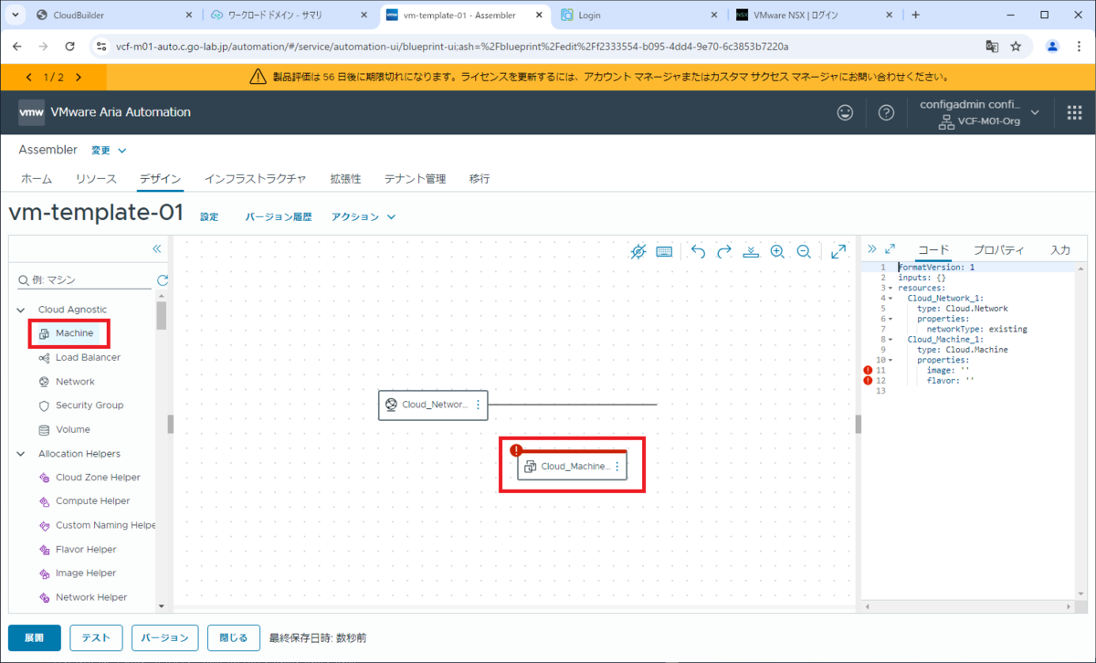Switch to the 拡張性 tab
Screen dimensions: 1096x663
345,179
